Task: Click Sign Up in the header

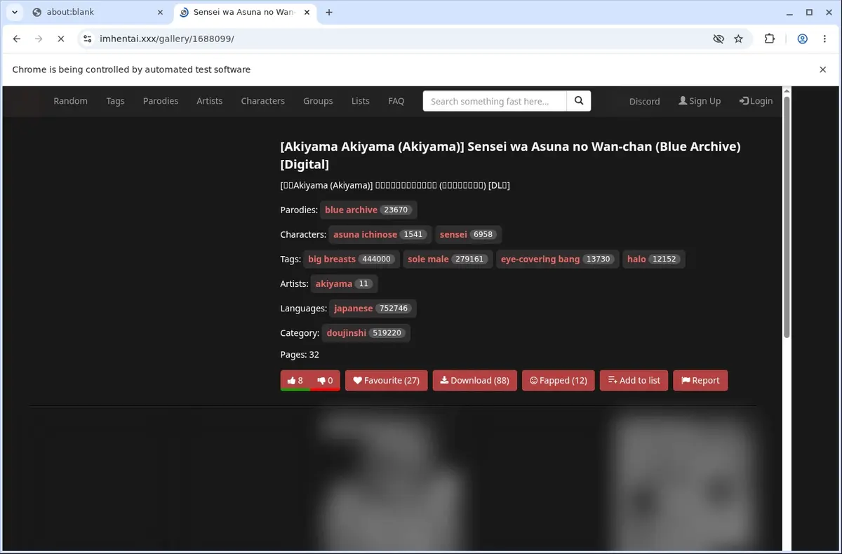Action: (700, 101)
